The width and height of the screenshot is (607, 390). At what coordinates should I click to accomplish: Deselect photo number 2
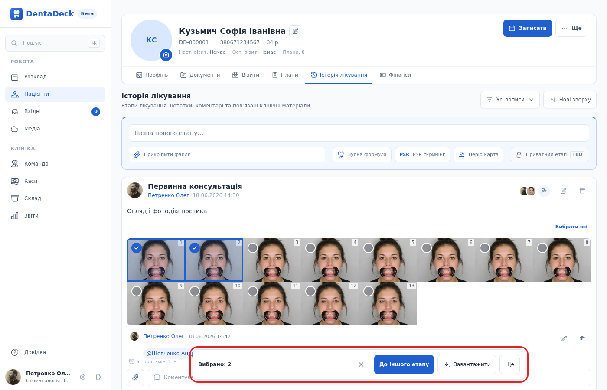pyautogui.click(x=195, y=248)
